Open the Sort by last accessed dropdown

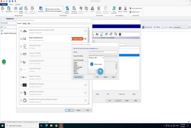coord(181,27)
